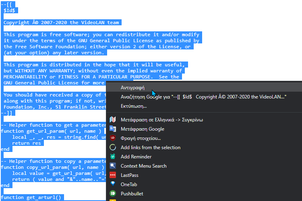Click the 'the Free Software Foundation; either version 2' line
Image resolution: width=302 pixels, height=201 pixels.
click(97, 47)
